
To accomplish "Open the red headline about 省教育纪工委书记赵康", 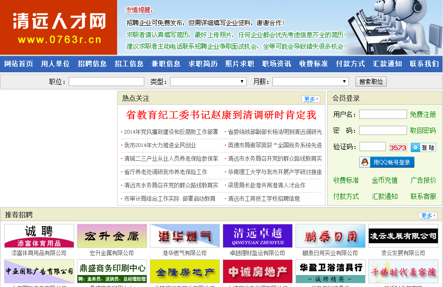I will 221,115.
